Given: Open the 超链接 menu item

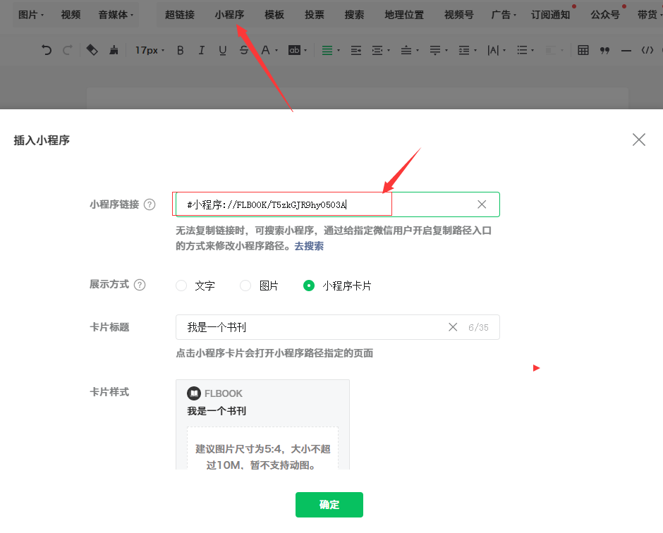Looking at the screenshot, I should tap(179, 15).
